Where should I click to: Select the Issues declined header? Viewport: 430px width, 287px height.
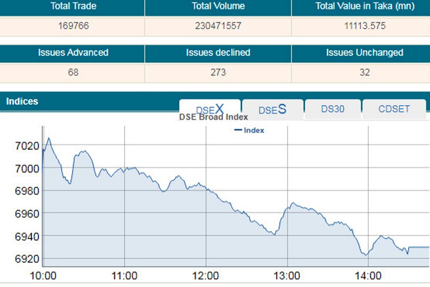click(218, 53)
